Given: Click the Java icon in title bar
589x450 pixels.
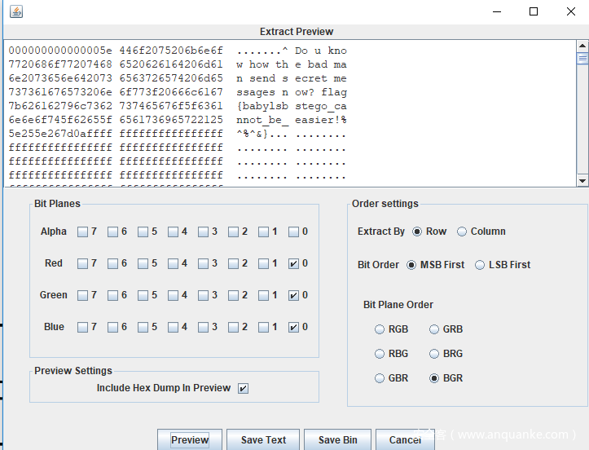Looking at the screenshot, I should point(15,11).
